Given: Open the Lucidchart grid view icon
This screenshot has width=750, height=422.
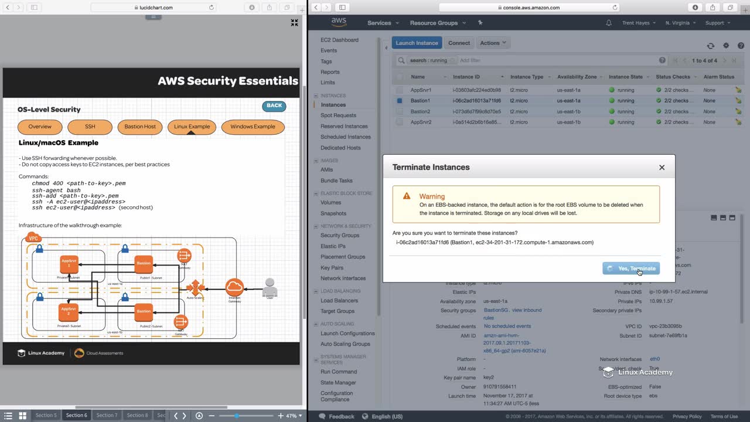Looking at the screenshot, I should click(22, 416).
